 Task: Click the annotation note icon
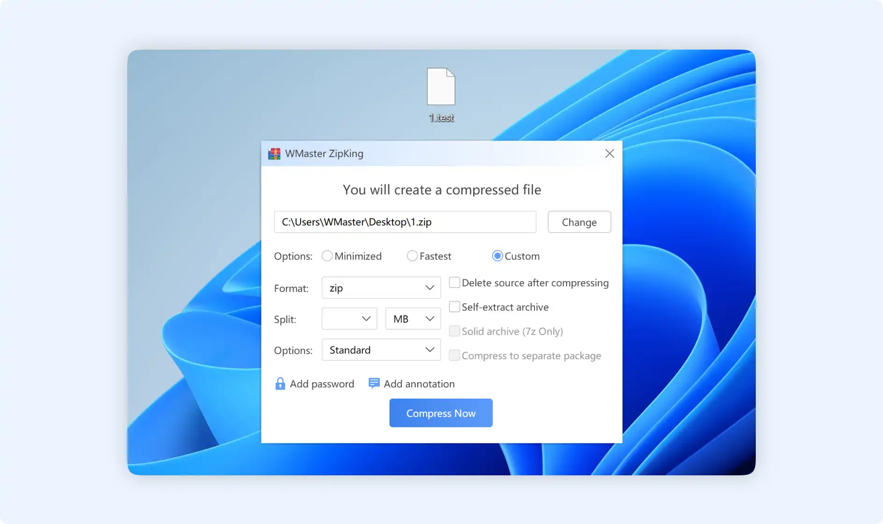(374, 383)
